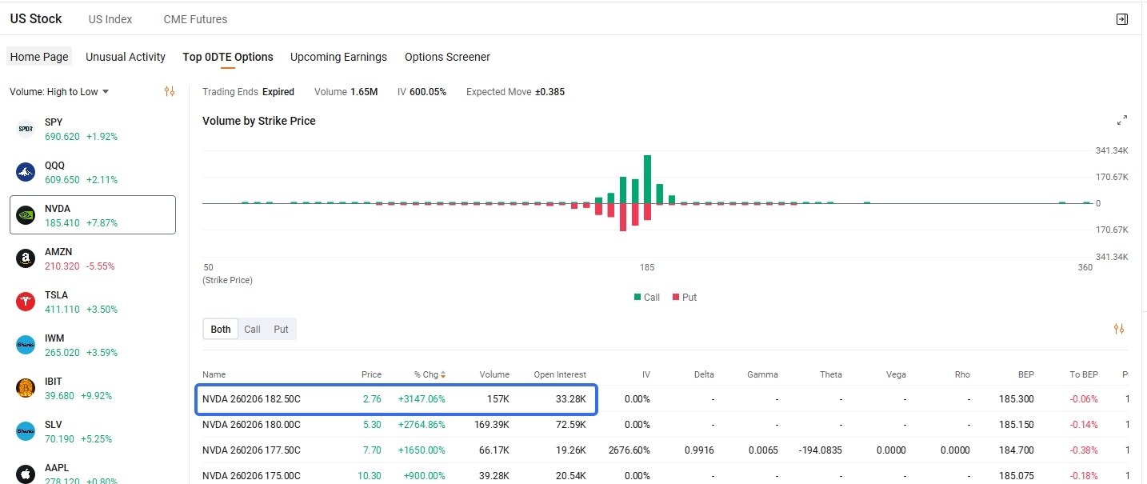
Task: Click the Rho column header
Action: point(962,374)
